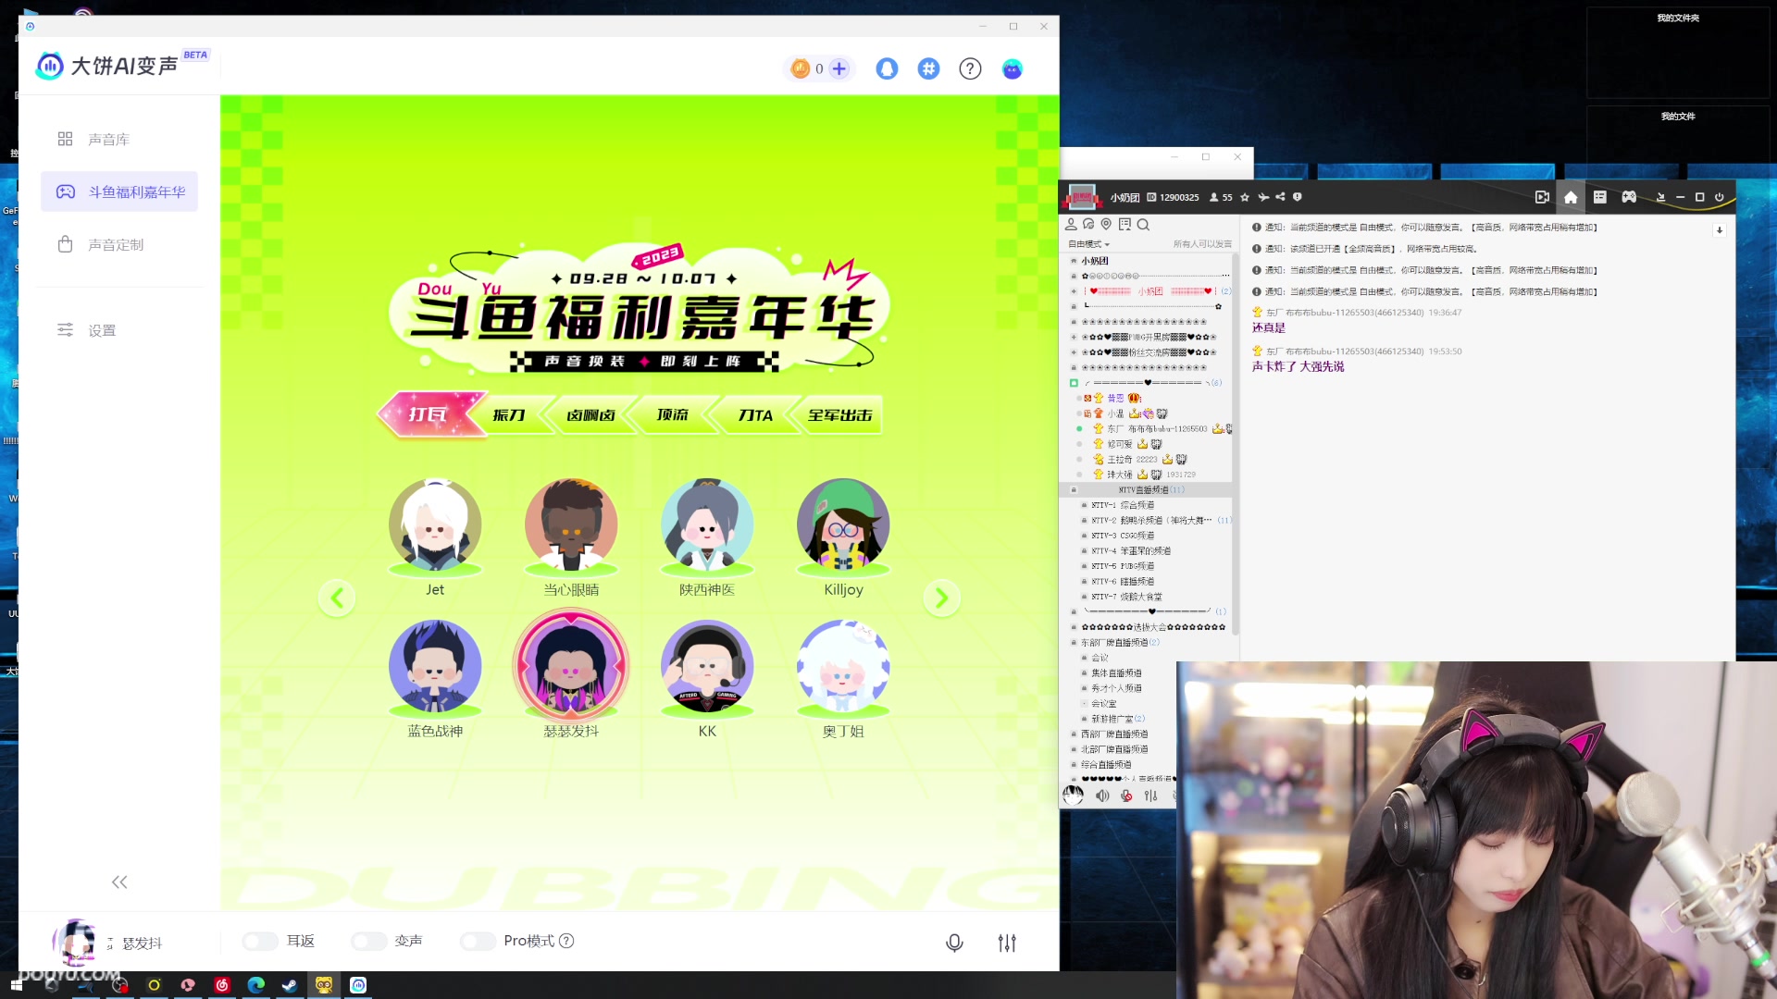Click the YY home icon
Viewport: 1777px width, 999px height.
point(1571,197)
